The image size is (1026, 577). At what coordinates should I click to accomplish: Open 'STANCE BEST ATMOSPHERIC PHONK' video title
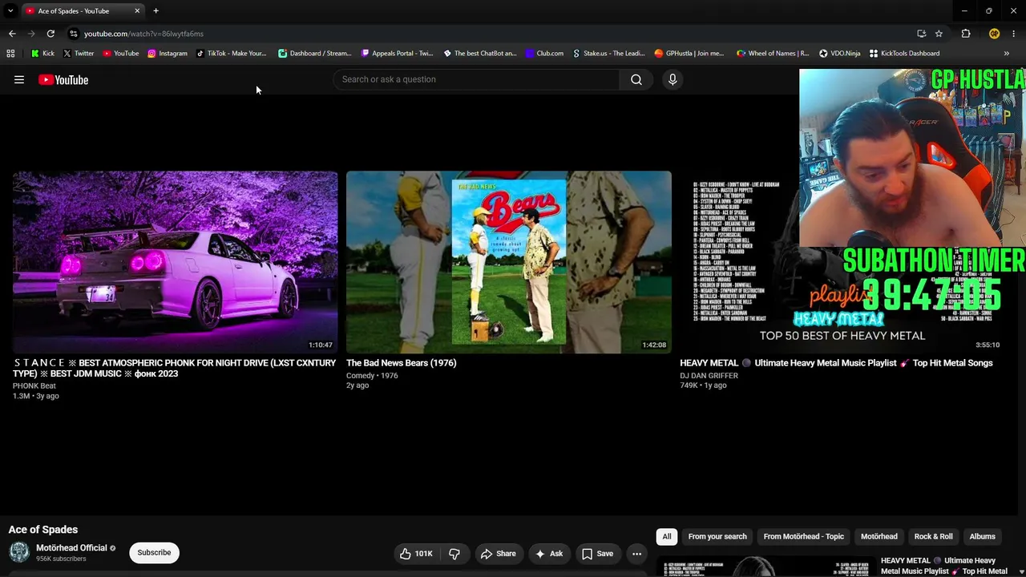(175, 368)
